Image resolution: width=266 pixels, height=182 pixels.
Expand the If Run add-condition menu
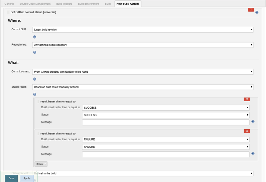coord(41,164)
